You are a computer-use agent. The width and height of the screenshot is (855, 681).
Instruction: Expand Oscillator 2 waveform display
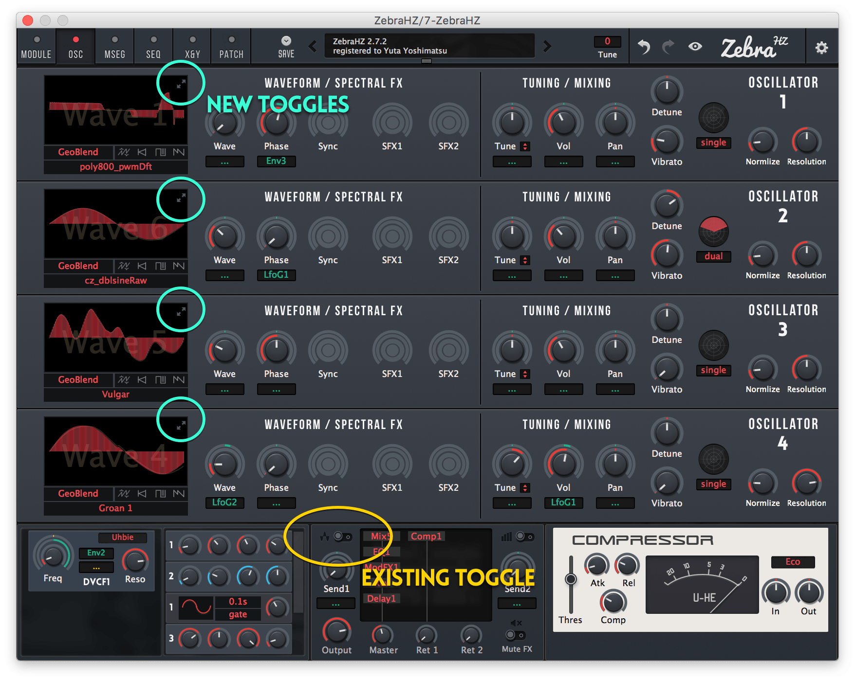tap(181, 198)
